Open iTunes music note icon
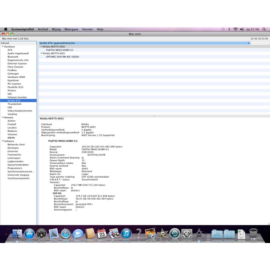 click(126, 234)
